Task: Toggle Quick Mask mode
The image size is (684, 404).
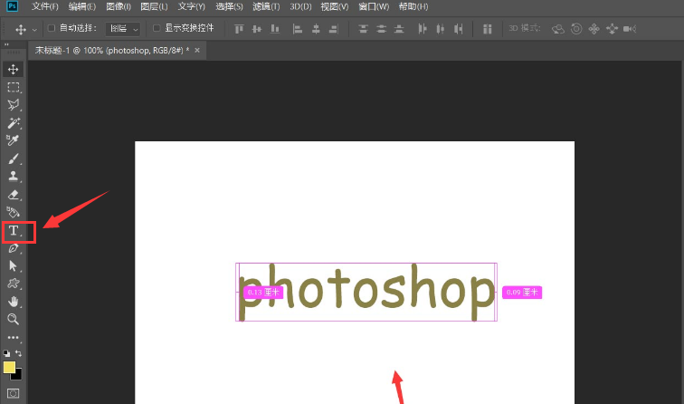Action: (x=13, y=393)
